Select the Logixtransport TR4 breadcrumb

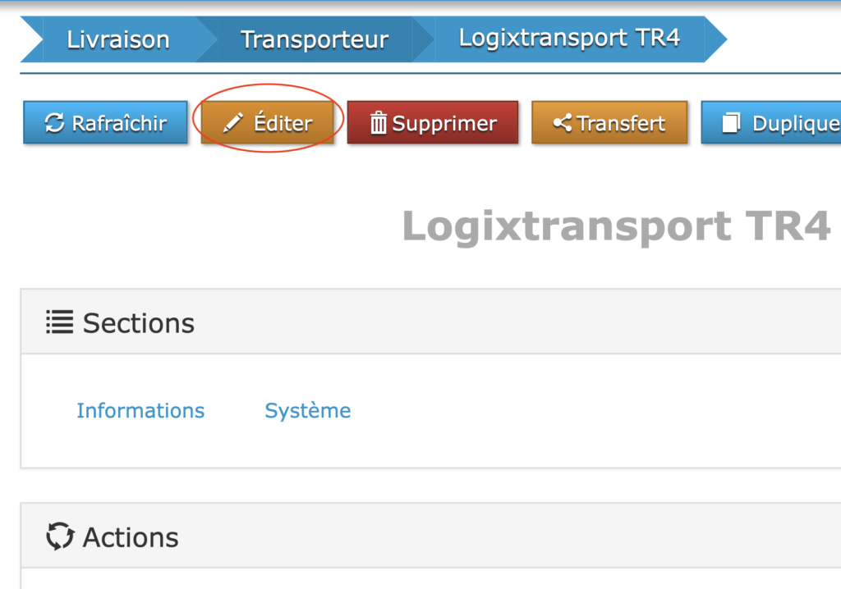pyautogui.click(x=569, y=39)
